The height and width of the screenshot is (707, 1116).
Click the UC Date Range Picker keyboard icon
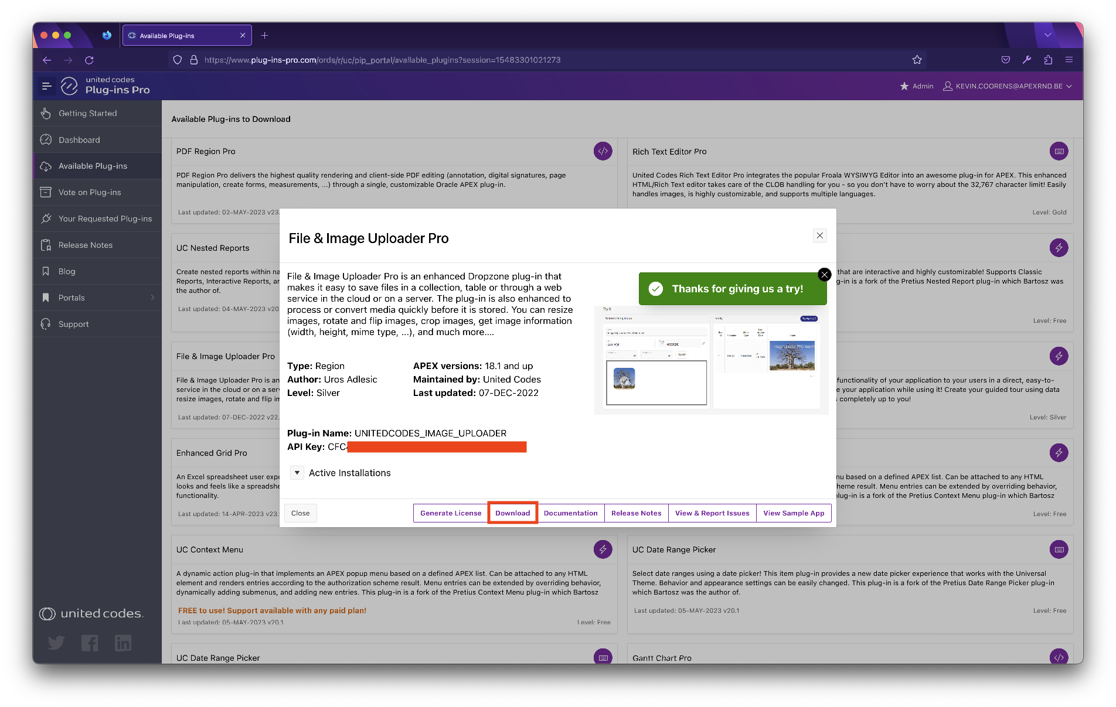pos(1059,549)
